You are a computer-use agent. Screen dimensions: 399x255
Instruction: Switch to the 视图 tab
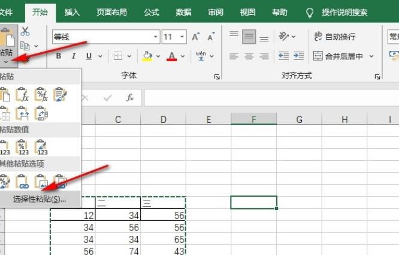[248, 12]
